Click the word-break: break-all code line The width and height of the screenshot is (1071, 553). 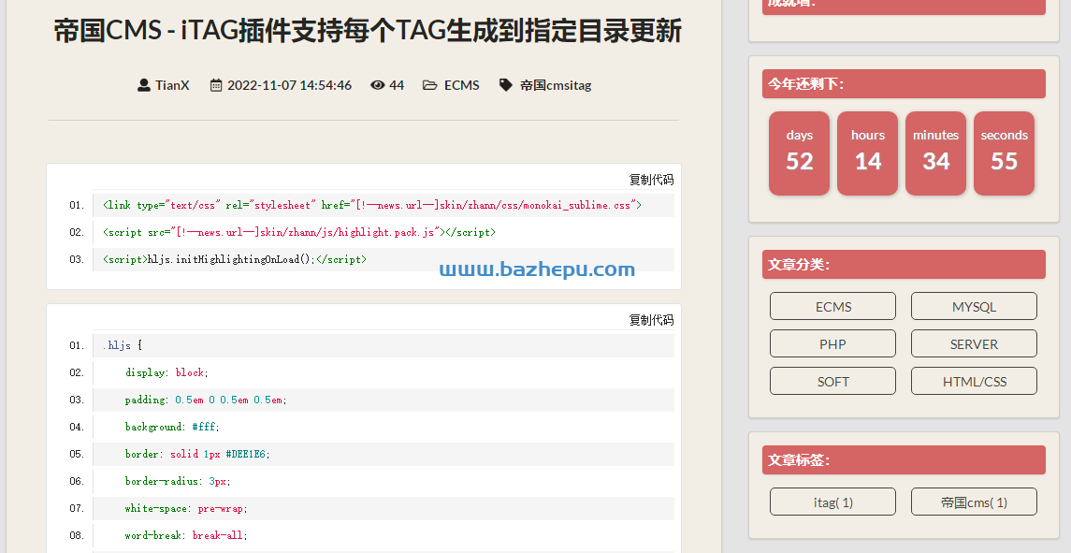384,535
